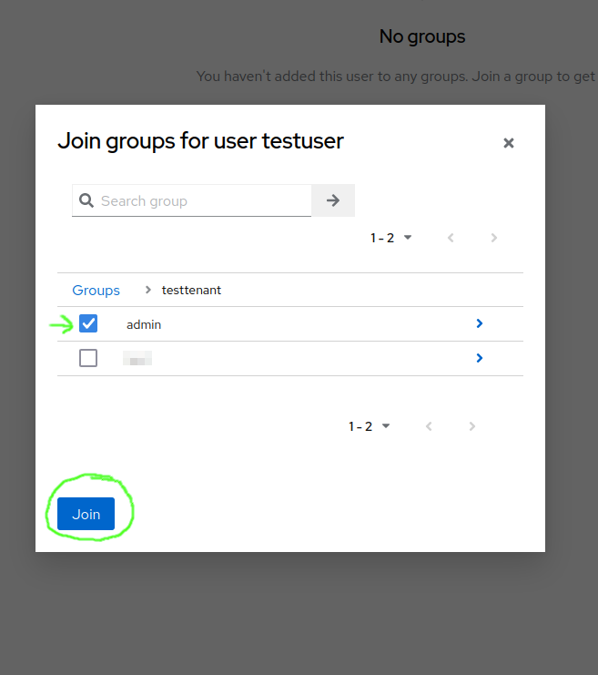Expand the second group's subgroups chevron

(x=480, y=358)
